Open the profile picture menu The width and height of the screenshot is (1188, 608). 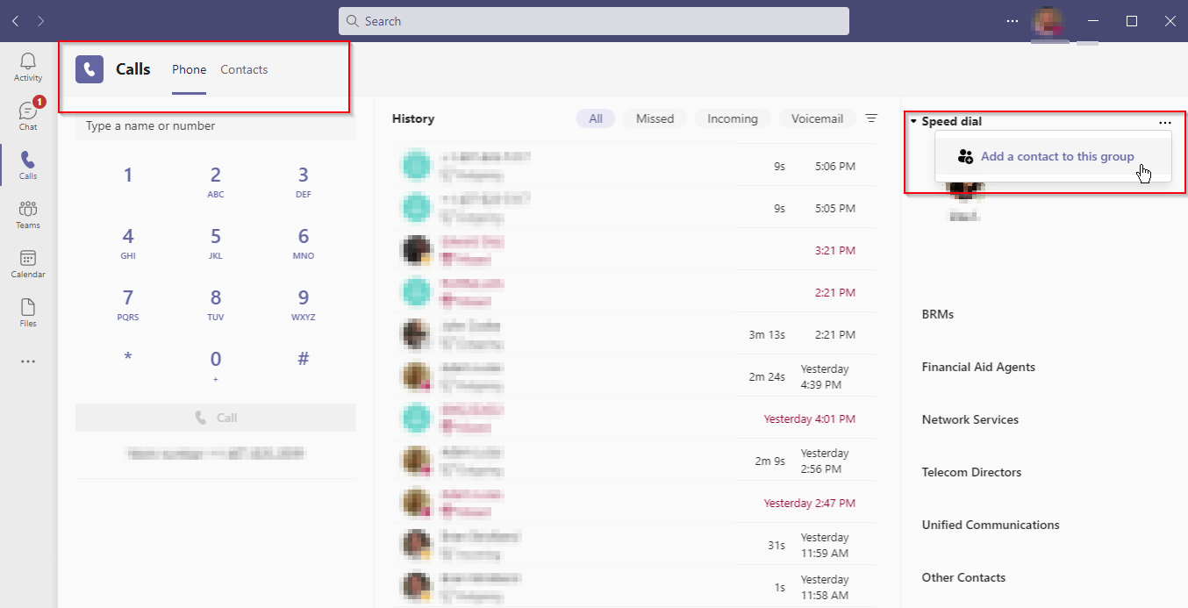coord(1048,21)
